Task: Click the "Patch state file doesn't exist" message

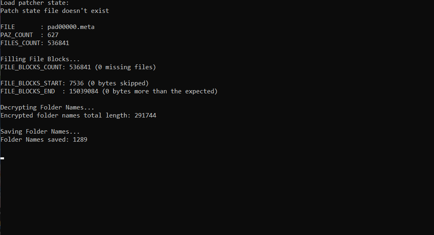Action: [55, 11]
